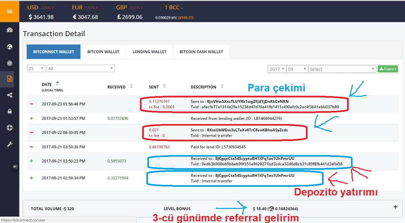The height and width of the screenshot is (223, 405).
Task: Open the padlock security icon in sidebar
Action: click(x=10, y=111)
